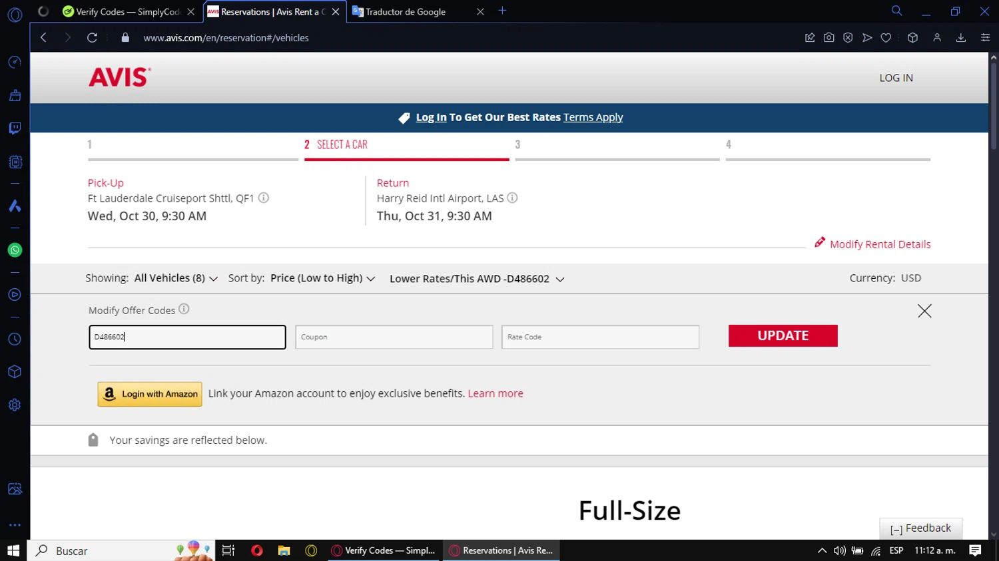Add page to bookmarks with heart icon
The image size is (999, 561).
pos(886,38)
